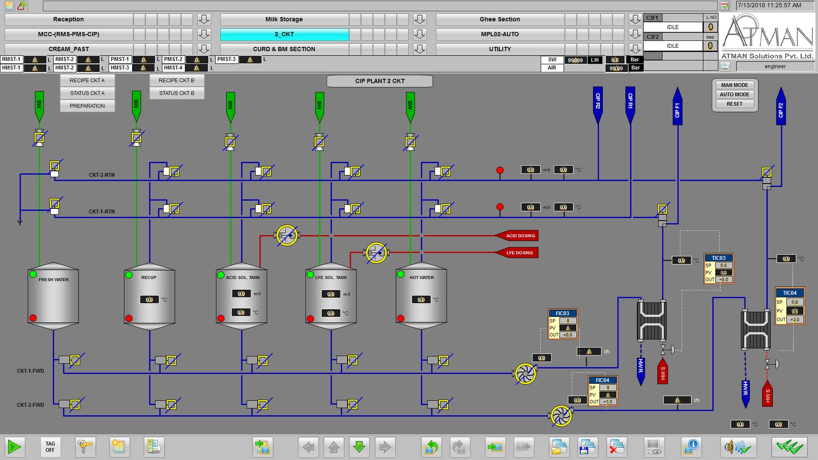Image resolution: width=818 pixels, height=460 pixels.
Task: Click the info screen icon
Action: 690,447
